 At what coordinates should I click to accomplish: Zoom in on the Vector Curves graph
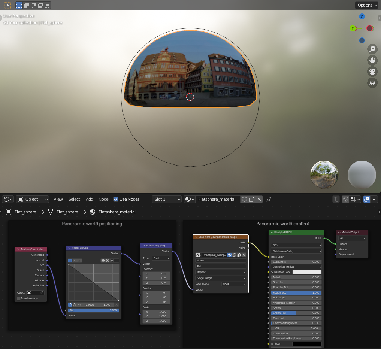(x=103, y=261)
